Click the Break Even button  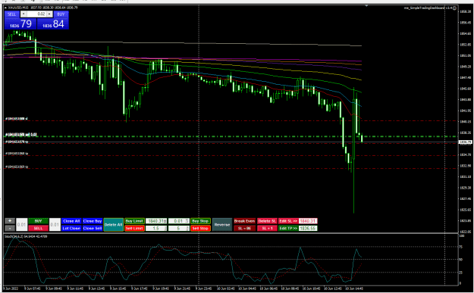point(244,221)
